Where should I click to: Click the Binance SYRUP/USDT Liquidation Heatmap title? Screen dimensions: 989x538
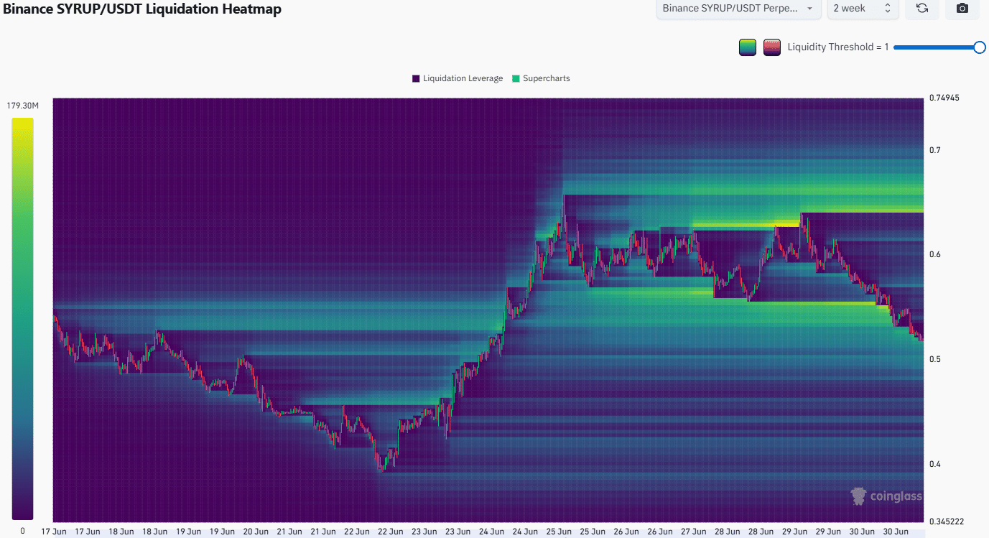coord(143,9)
